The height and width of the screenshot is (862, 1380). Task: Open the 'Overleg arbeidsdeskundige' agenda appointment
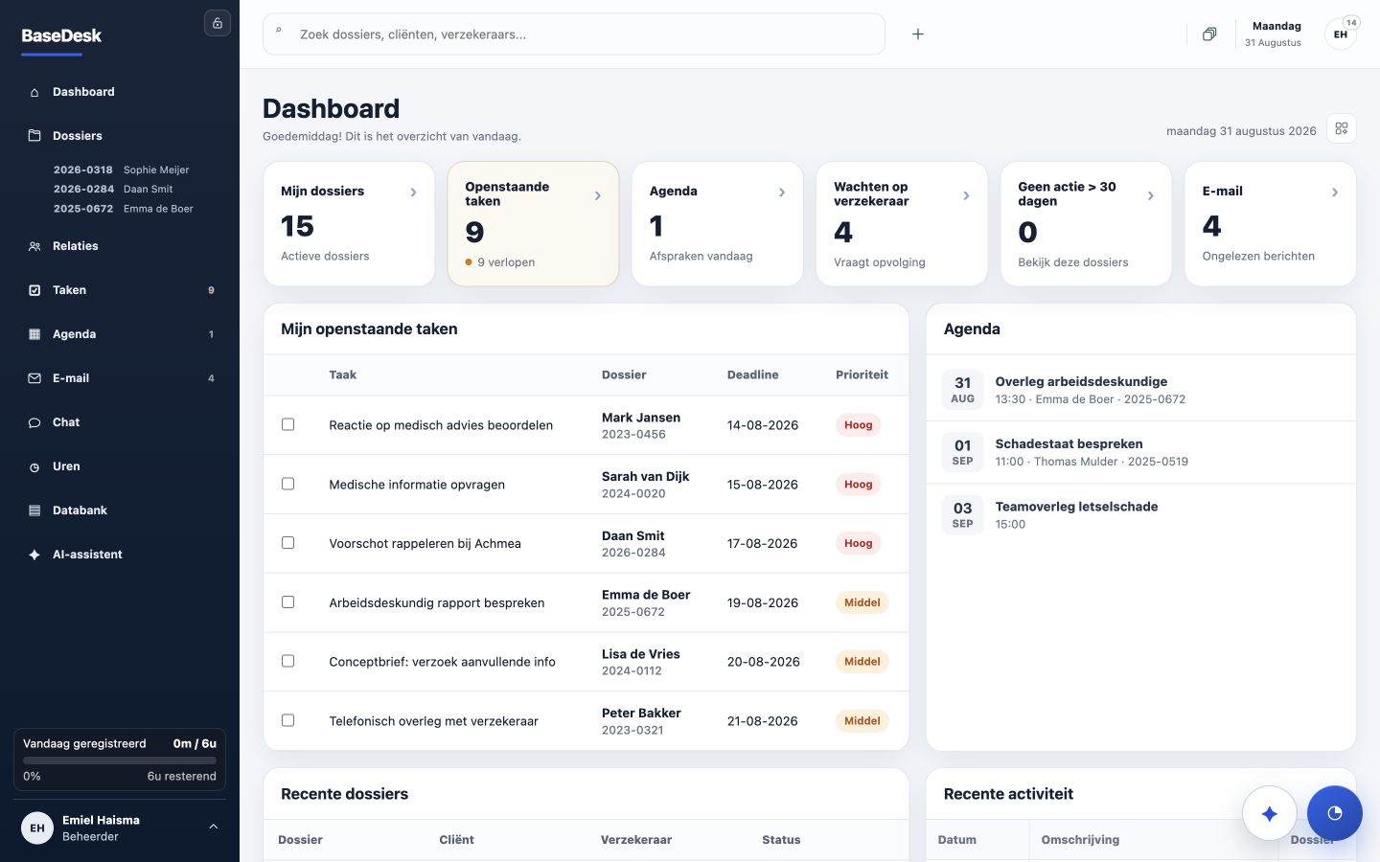[1140, 389]
